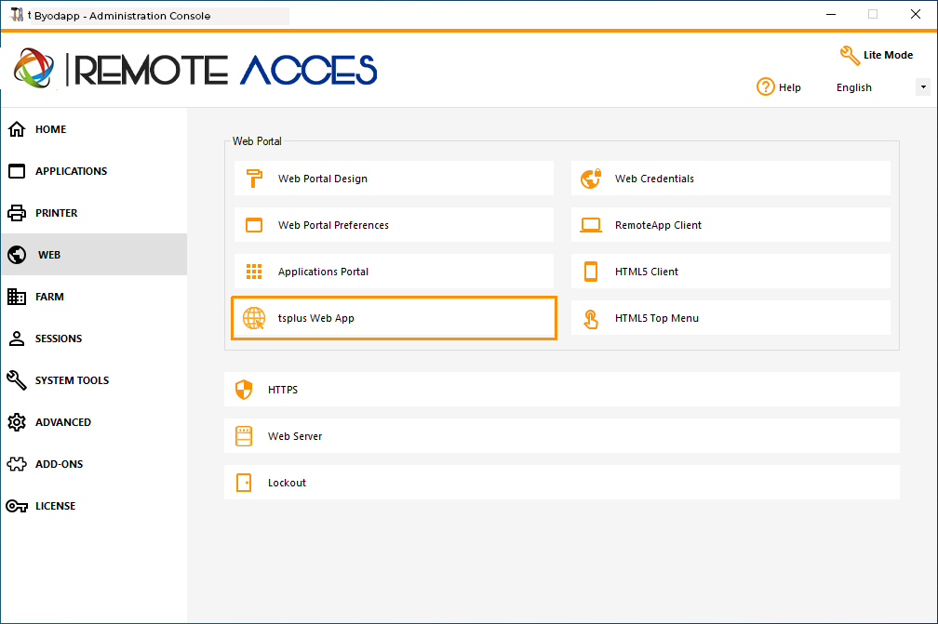The height and width of the screenshot is (624, 938).
Task: Click the Home house icon in sidebar
Action: point(17,129)
